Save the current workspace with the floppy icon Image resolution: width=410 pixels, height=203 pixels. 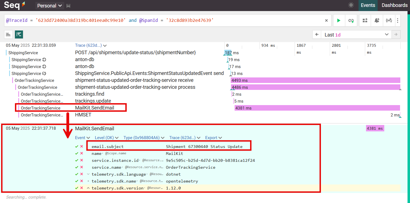(69, 6)
